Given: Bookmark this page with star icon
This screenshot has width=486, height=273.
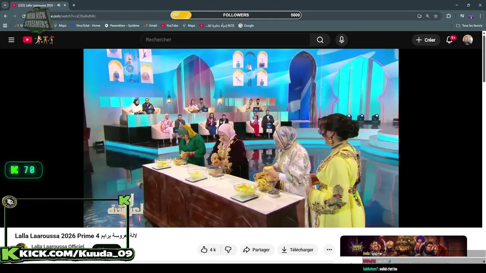Looking at the screenshot, I should (x=436, y=16).
